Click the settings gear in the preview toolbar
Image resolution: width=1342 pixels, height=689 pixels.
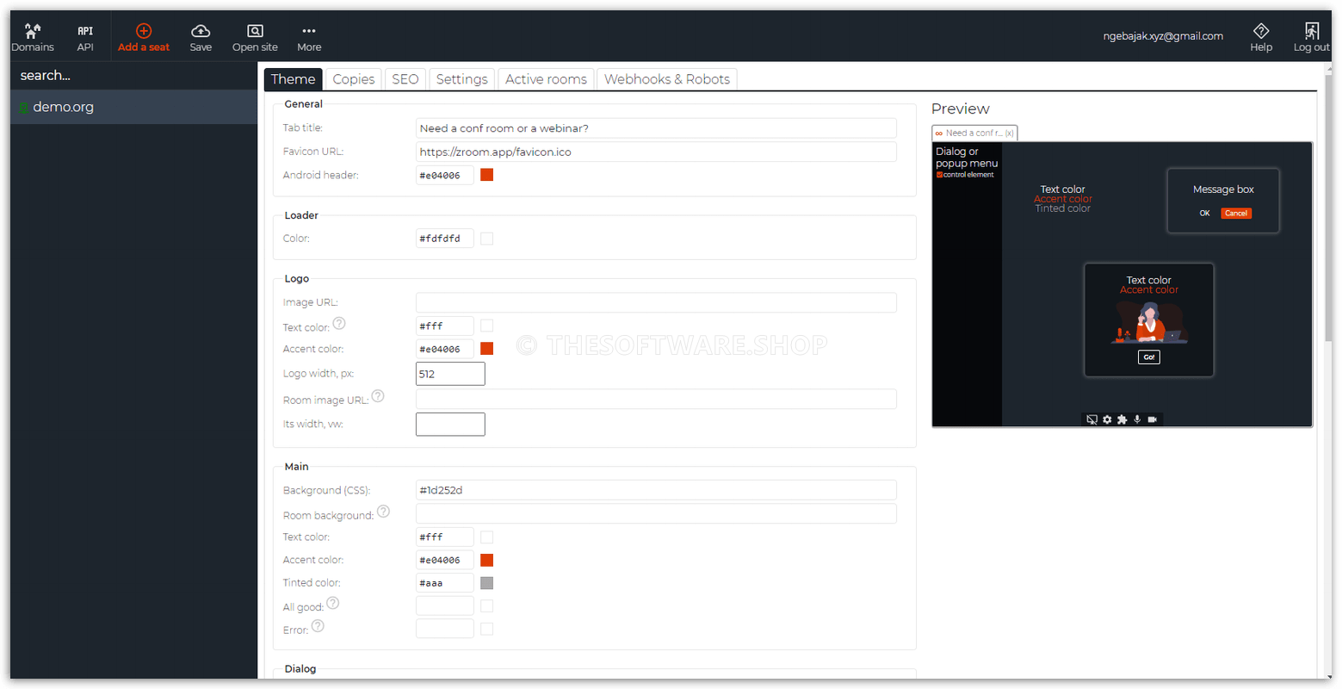pos(1107,419)
